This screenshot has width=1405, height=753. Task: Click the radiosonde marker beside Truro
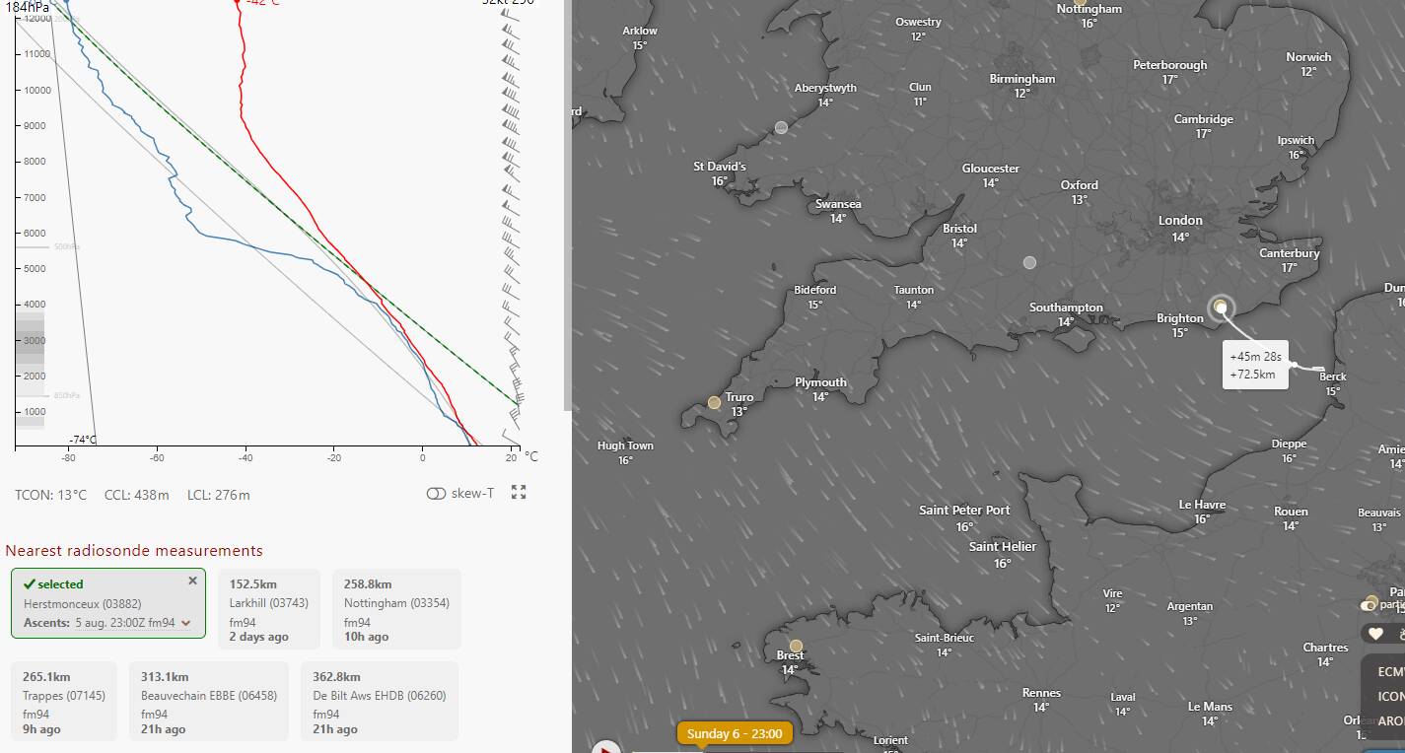pos(714,402)
